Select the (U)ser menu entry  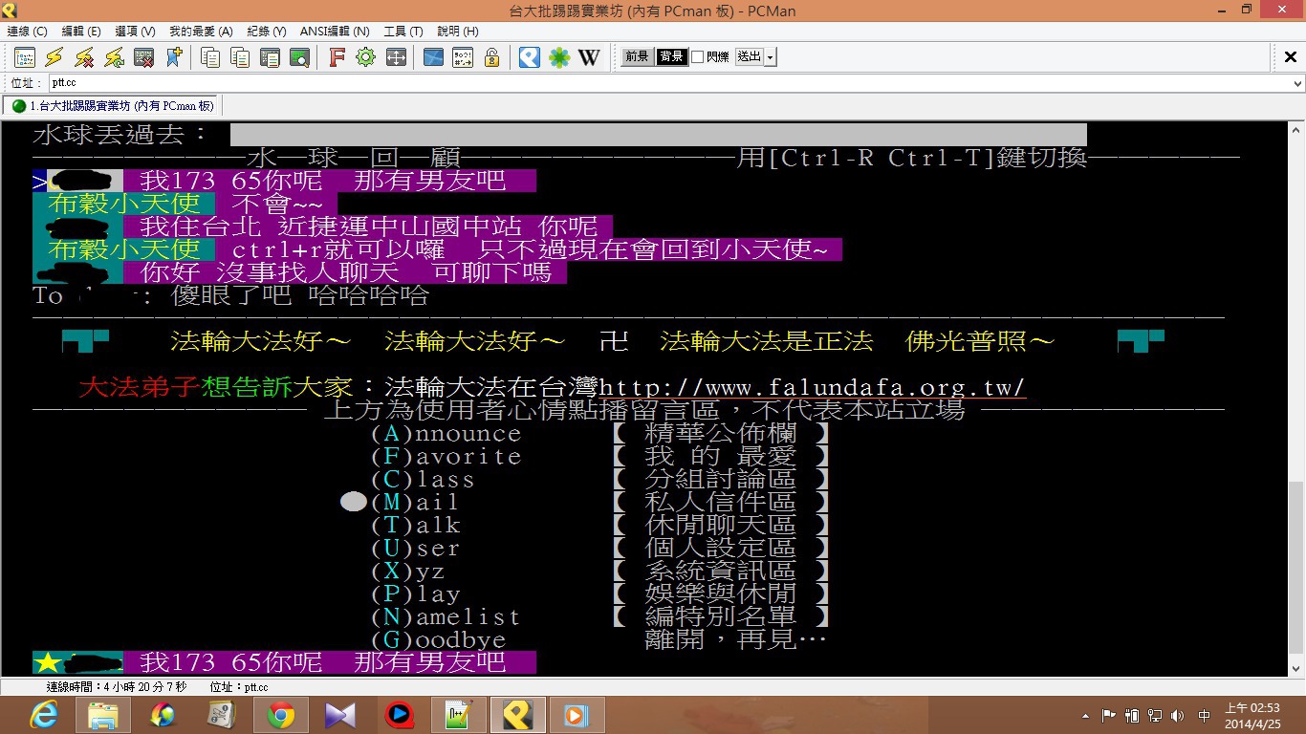click(416, 549)
